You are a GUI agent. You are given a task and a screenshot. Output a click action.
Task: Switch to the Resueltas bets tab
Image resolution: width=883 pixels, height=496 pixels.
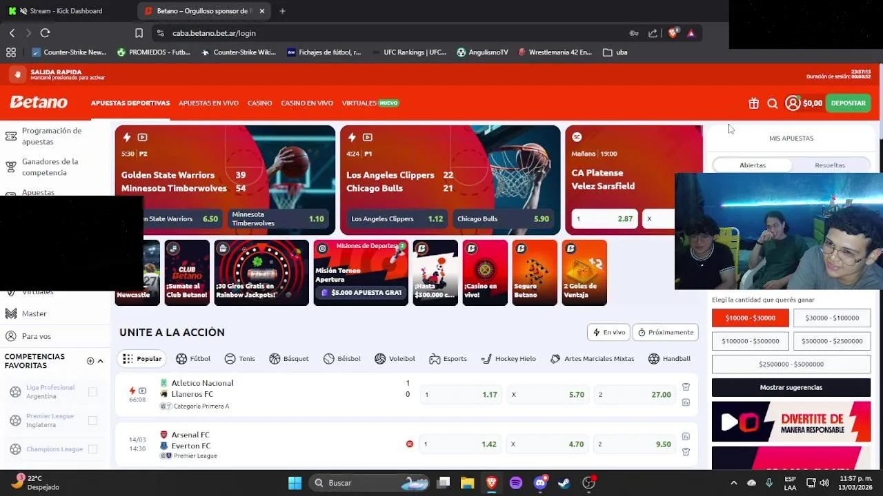830,165
